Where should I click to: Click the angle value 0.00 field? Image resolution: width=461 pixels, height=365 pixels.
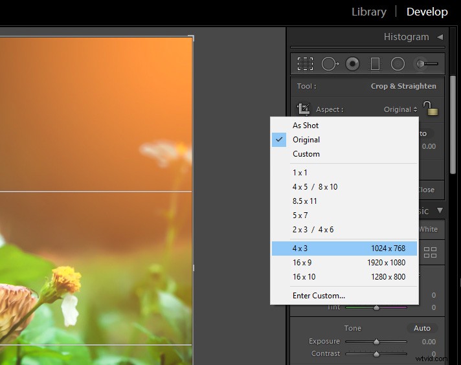click(429, 146)
